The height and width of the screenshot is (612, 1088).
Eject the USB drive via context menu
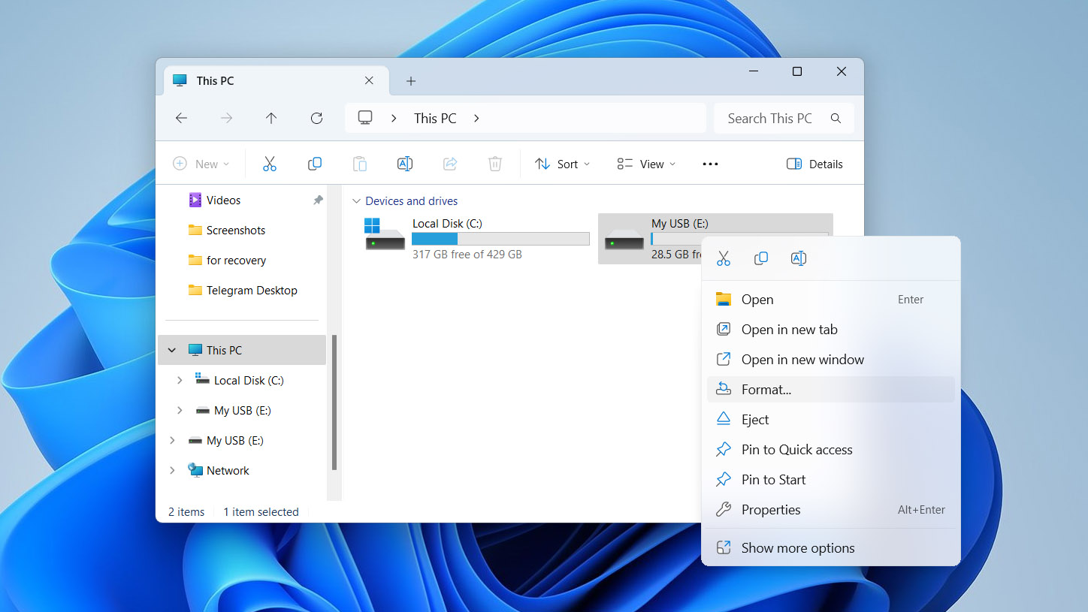(831, 420)
